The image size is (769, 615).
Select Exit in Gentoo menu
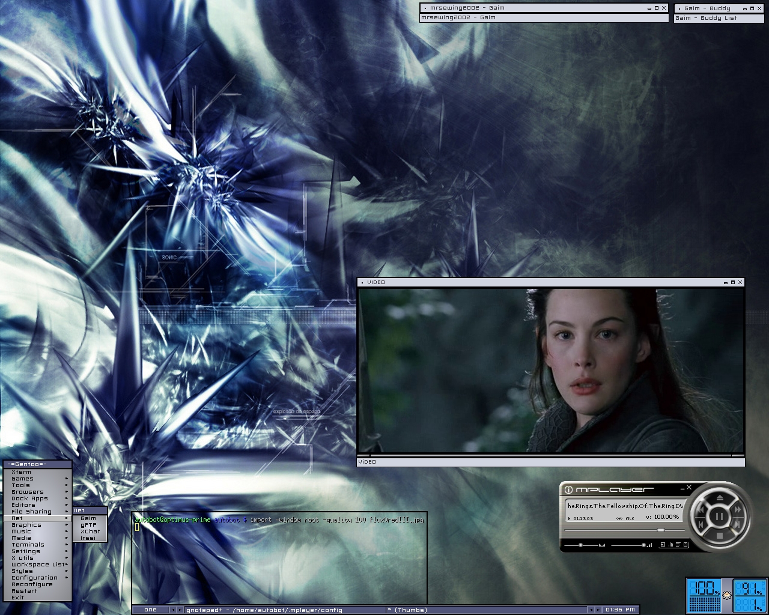(x=37, y=598)
